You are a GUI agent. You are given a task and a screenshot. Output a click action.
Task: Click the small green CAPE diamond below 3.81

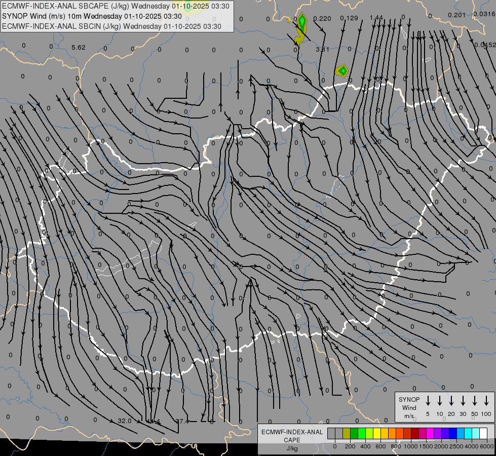point(342,70)
